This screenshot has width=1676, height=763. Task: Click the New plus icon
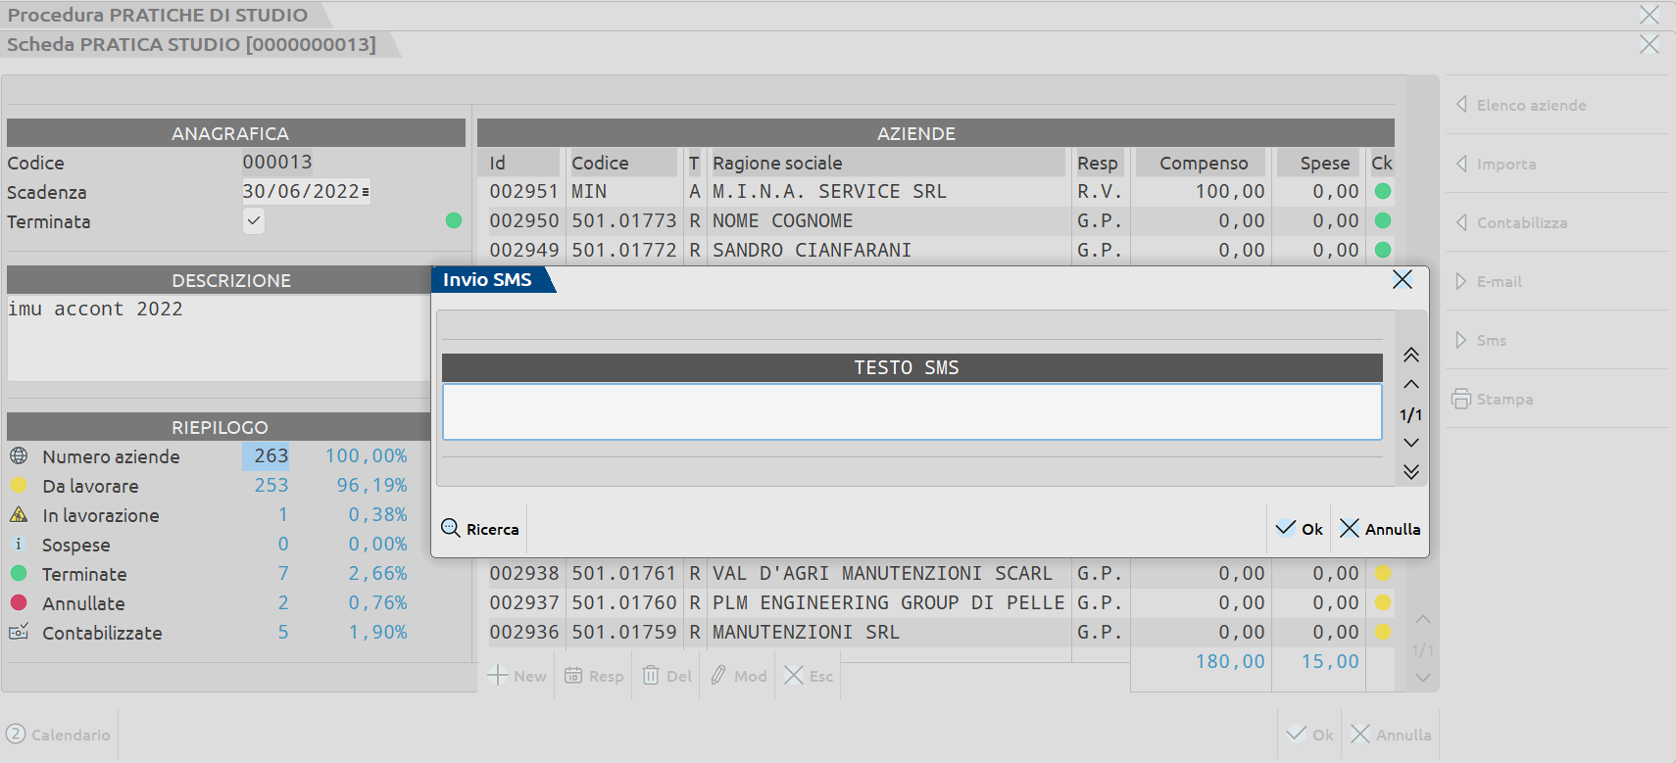[498, 676]
